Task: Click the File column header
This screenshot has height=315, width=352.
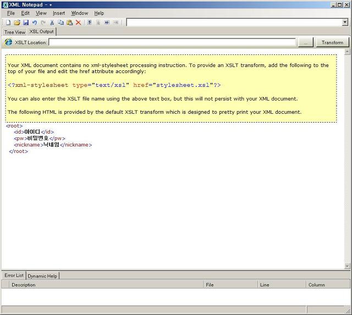Action: pyautogui.click(x=231, y=285)
